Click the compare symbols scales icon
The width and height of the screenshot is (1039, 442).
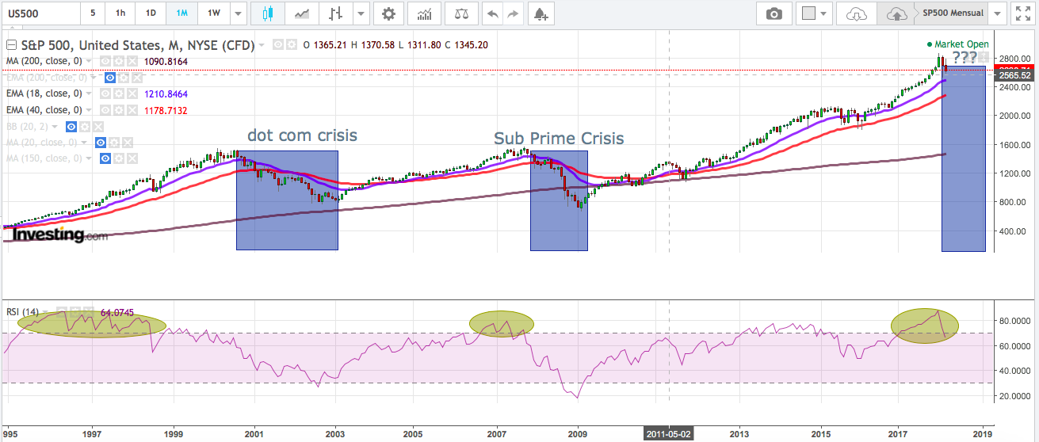click(x=460, y=13)
